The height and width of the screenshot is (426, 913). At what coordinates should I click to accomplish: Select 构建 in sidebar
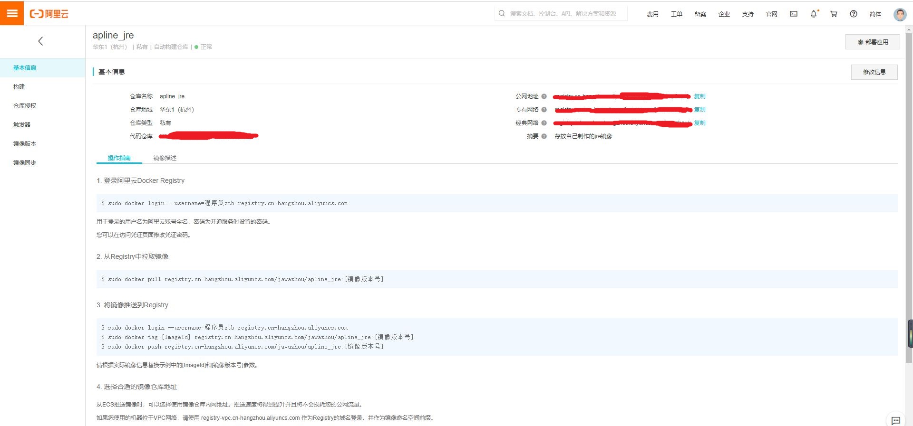pyautogui.click(x=43, y=87)
